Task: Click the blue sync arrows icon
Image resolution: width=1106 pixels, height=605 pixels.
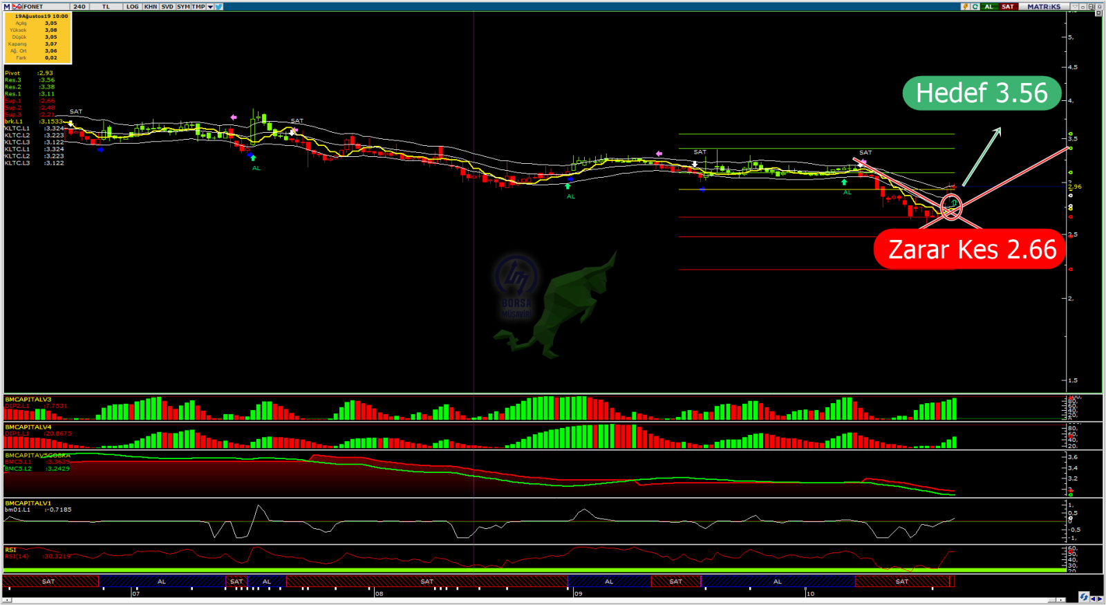Action: point(1083,597)
